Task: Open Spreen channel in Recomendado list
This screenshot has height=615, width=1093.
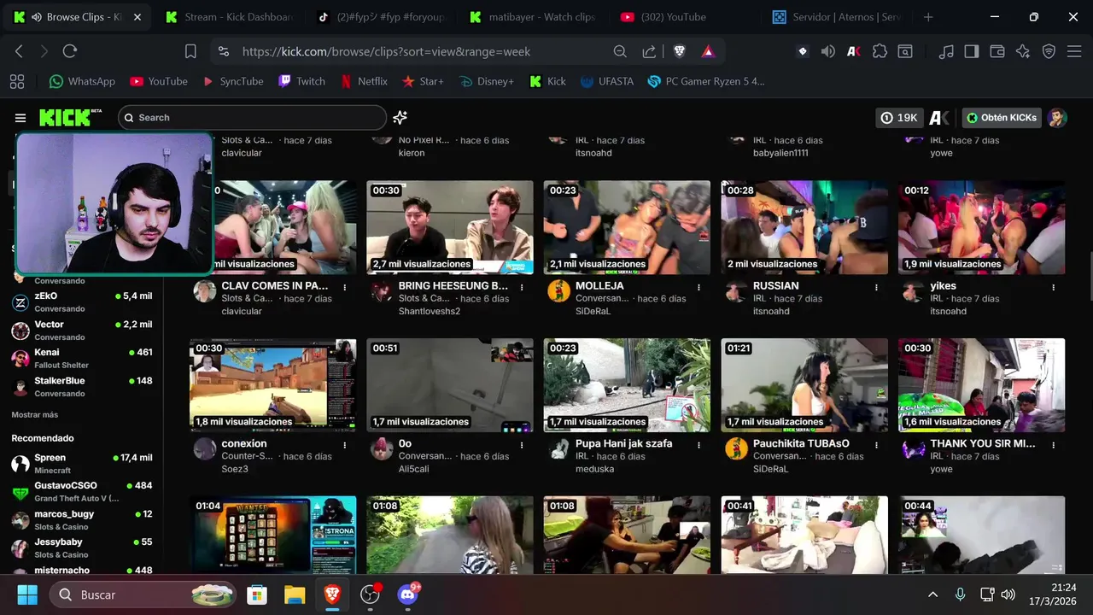Action: [x=82, y=464]
